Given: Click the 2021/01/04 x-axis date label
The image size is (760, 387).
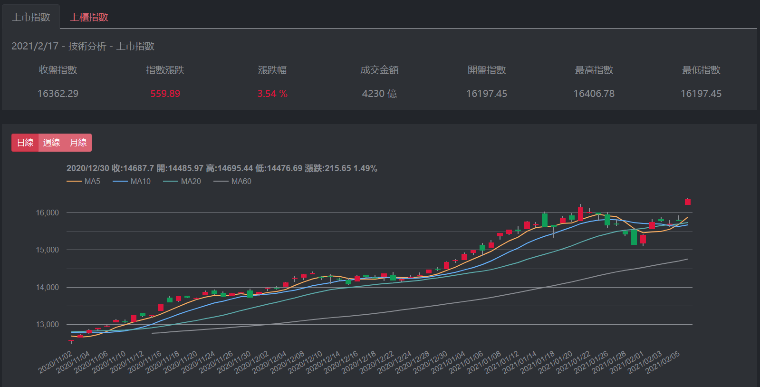Looking at the screenshot, I should point(449,361).
